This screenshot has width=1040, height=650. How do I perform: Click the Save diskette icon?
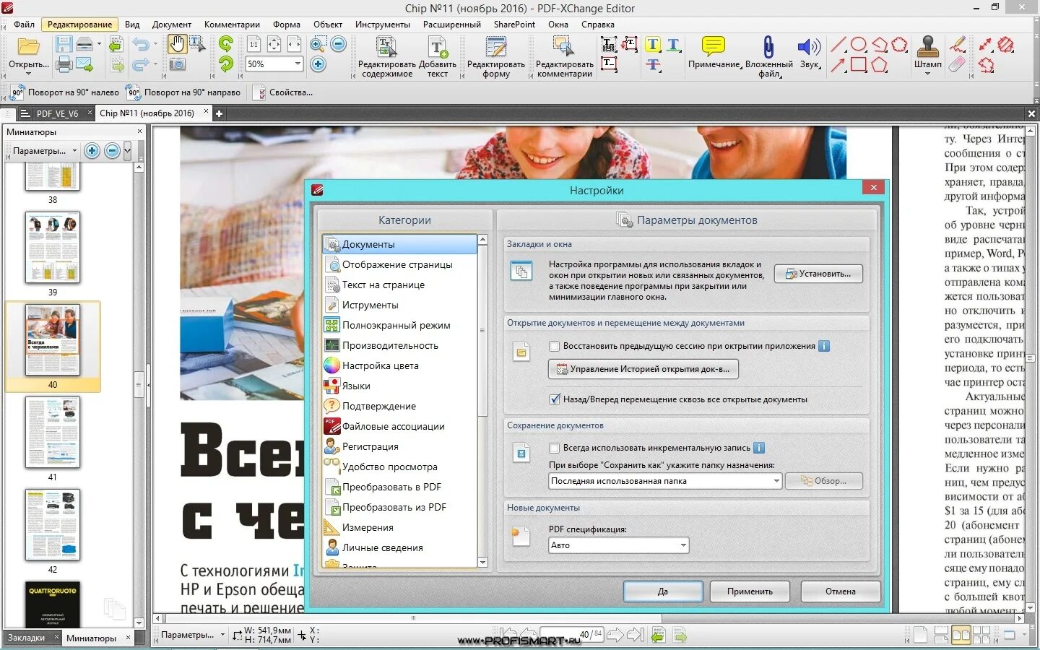(64, 44)
